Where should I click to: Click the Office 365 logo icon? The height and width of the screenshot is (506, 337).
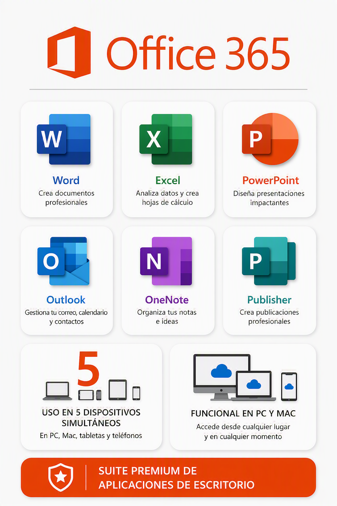click(x=69, y=53)
